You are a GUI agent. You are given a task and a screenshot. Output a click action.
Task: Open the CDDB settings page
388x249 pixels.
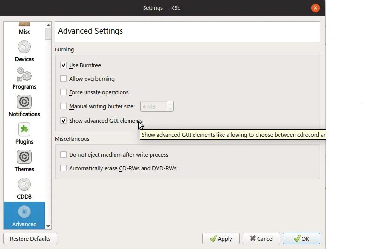[x=24, y=189]
